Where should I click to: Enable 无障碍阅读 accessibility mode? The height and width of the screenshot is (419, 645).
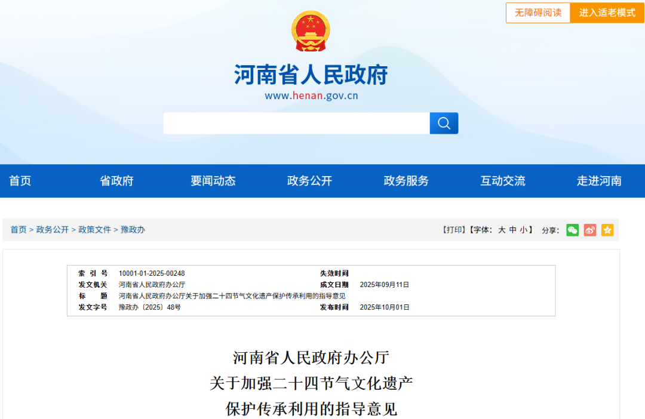(538, 13)
